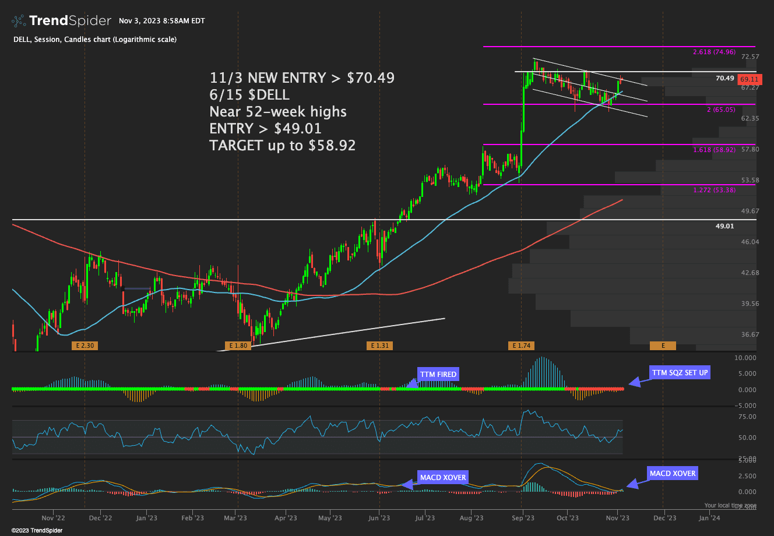Click the 11/3 NEW ENTRY > $70.49 annotation
Image resolution: width=774 pixels, height=536 pixels.
point(302,77)
